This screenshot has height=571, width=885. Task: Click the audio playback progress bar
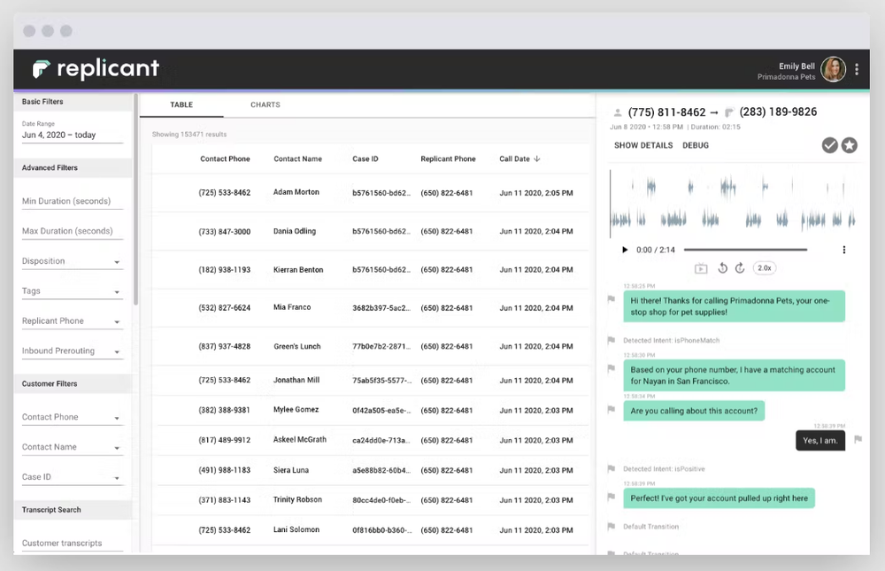(746, 250)
